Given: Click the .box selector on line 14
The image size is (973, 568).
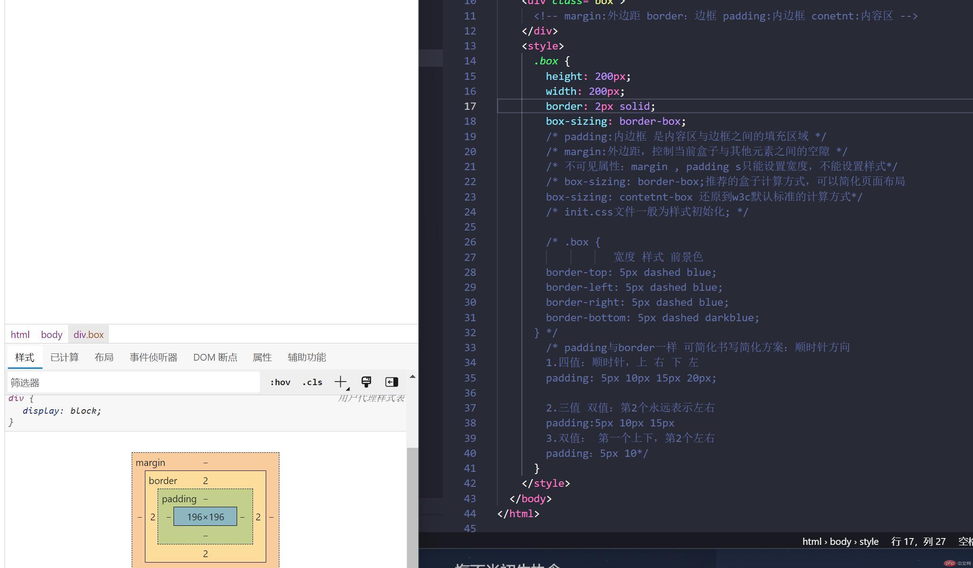Looking at the screenshot, I should 546,61.
